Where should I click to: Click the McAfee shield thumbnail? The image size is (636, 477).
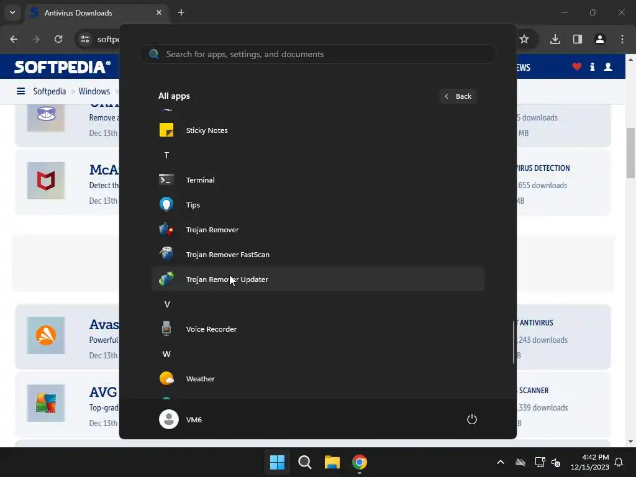46,181
